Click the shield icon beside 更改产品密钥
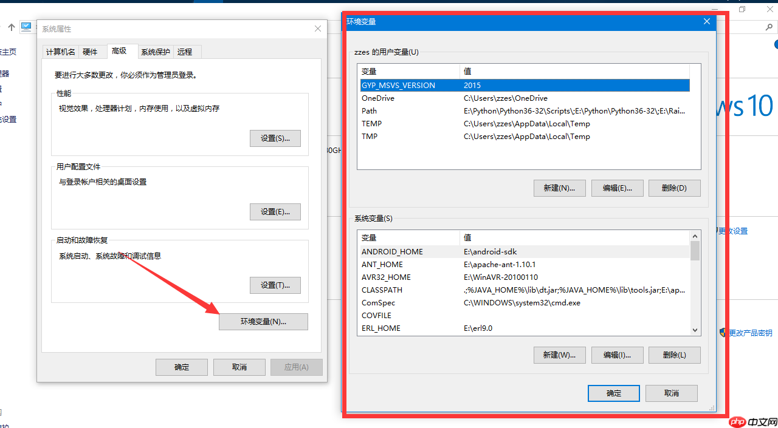This screenshot has height=428, width=778. (x=722, y=333)
